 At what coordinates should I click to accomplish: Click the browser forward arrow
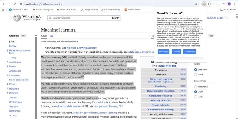9,4
